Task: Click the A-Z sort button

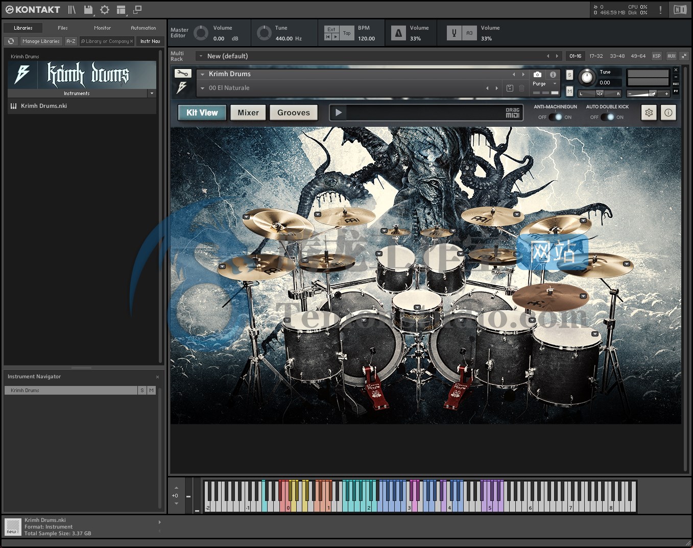Action: [71, 41]
